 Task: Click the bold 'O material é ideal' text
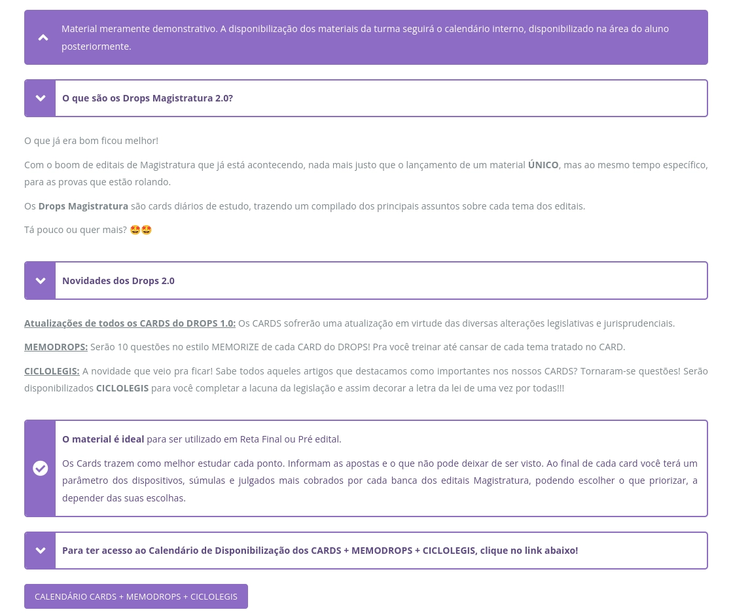[x=103, y=439]
